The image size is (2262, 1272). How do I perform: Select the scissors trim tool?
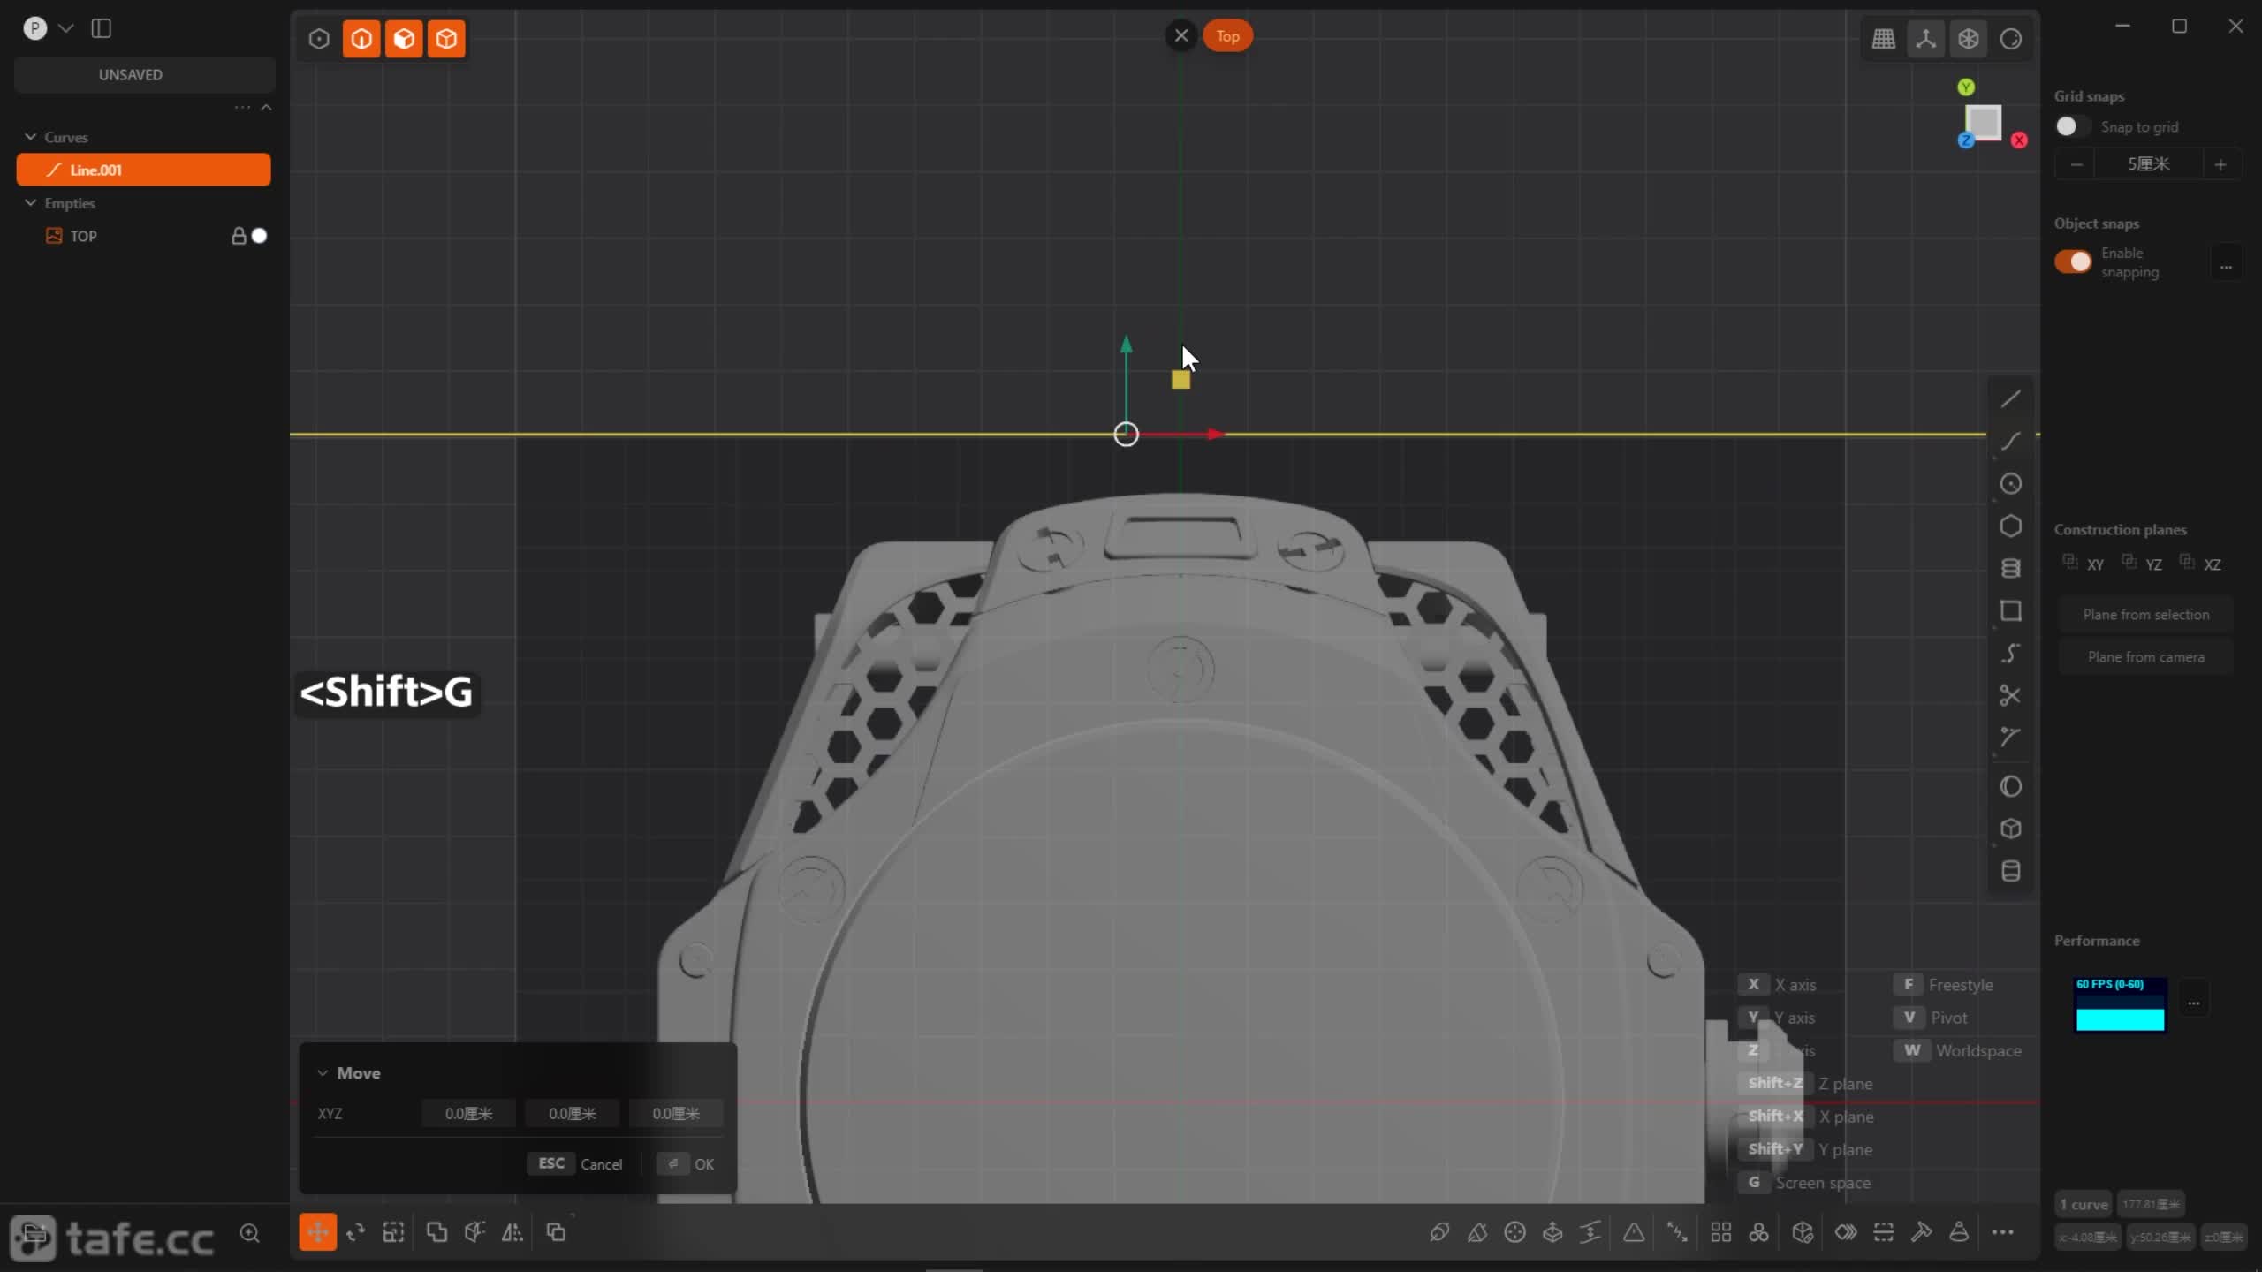click(2010, 695)
